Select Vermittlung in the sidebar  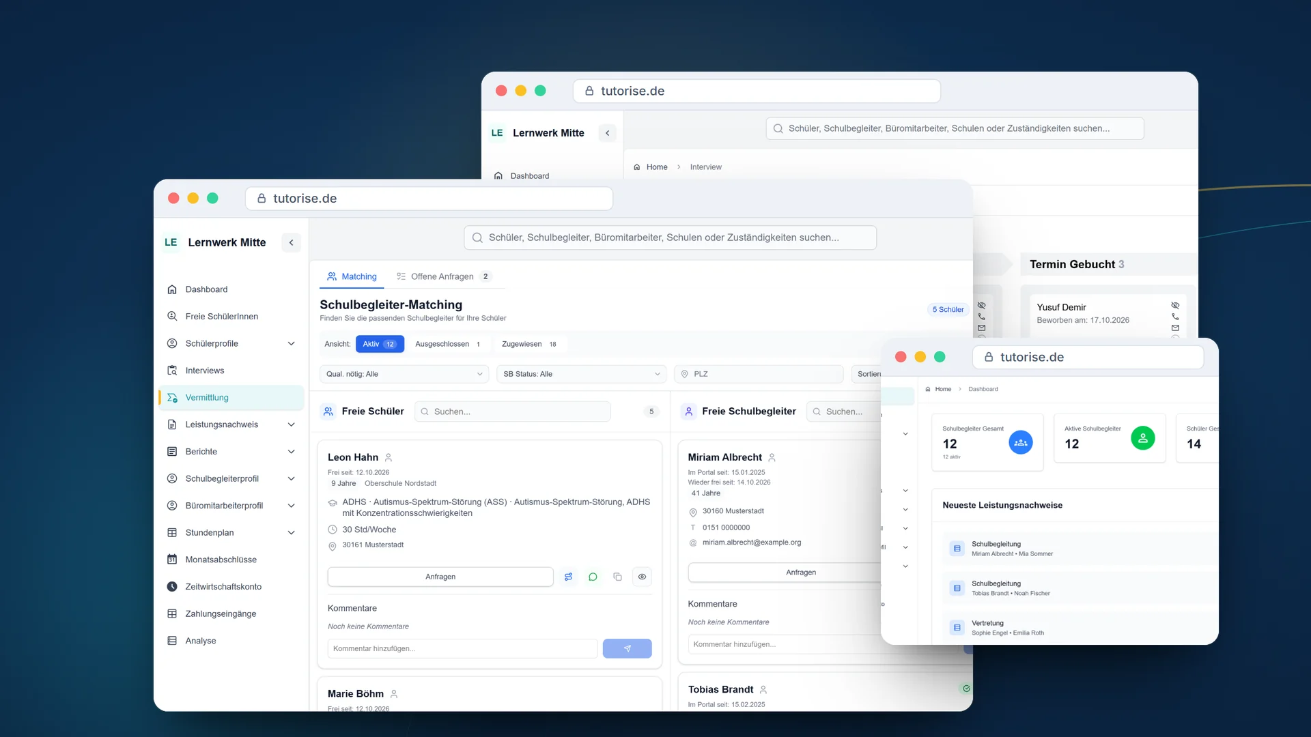231,398
